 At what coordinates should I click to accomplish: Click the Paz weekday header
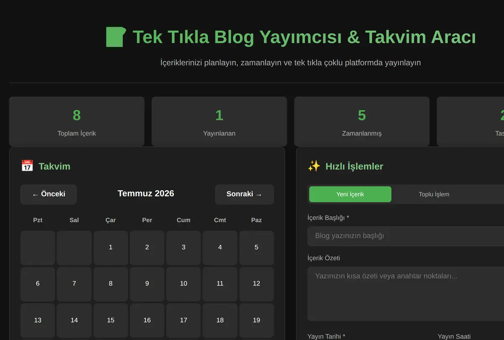(x=257, y=220)
